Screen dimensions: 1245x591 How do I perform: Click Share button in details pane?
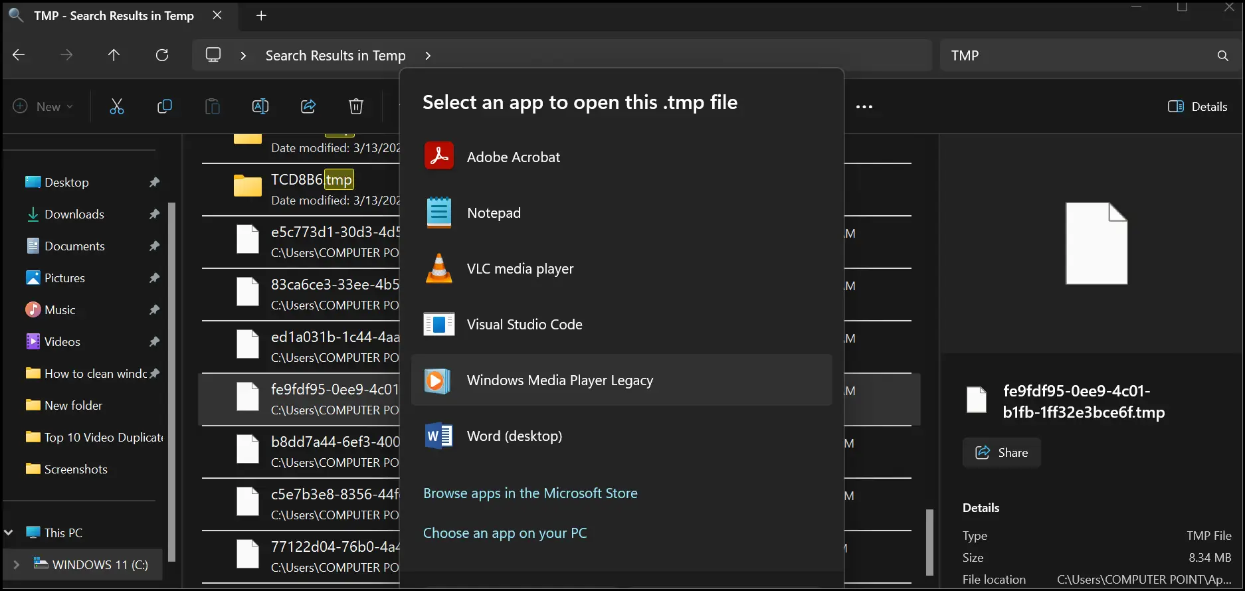[1001, 453]
